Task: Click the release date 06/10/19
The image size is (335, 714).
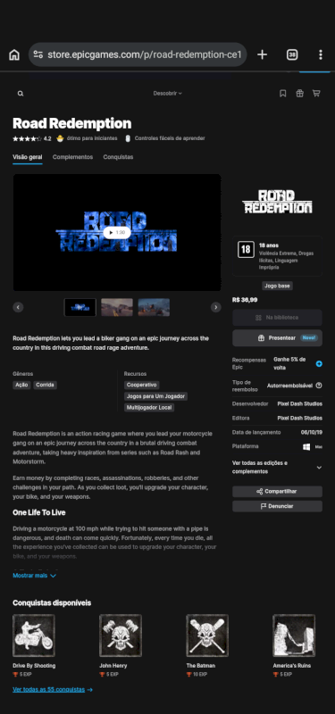Action: (312, 432)
